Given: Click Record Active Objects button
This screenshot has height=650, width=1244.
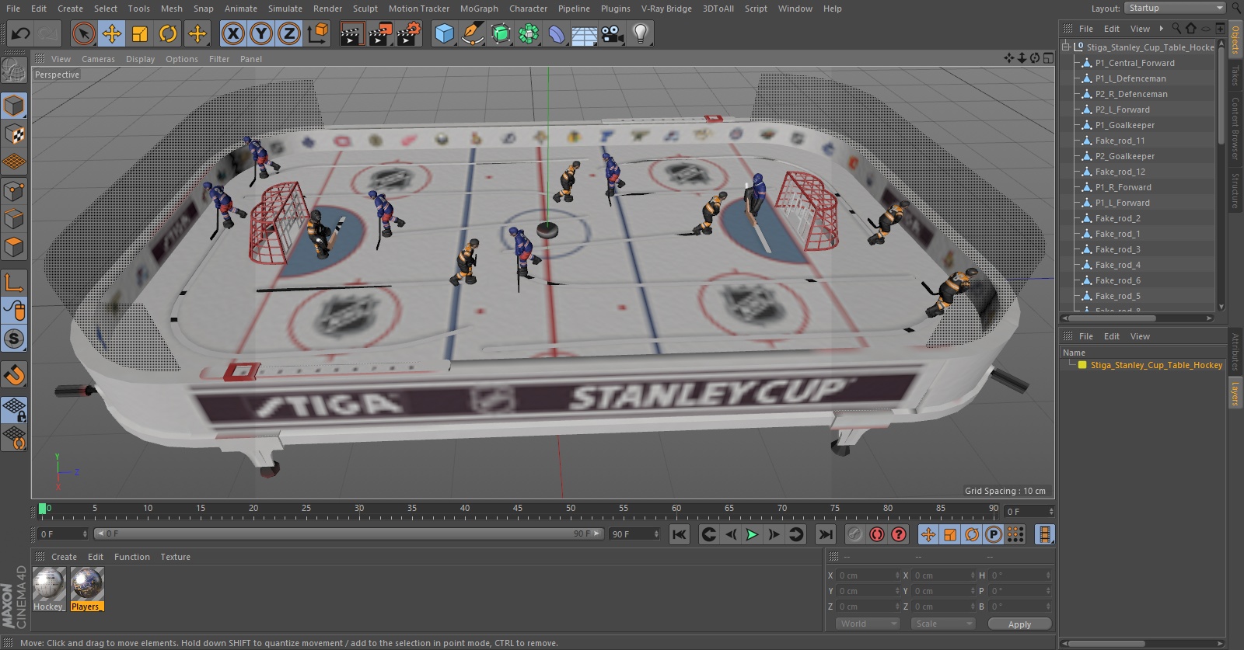Looking at the screenshot, I should (x=854, y=534).
